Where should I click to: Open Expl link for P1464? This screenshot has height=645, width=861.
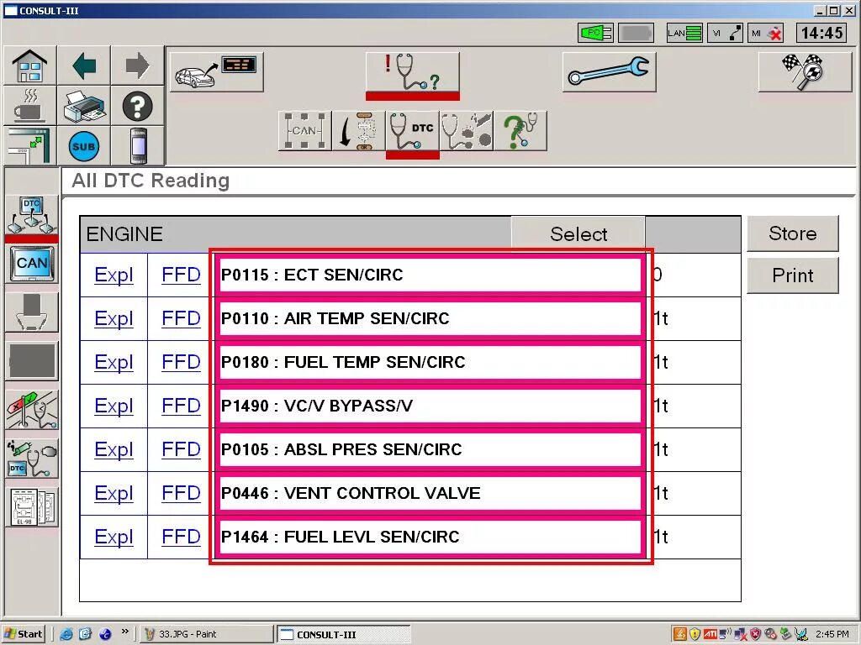pyautogui.click(x=114, y=537)
